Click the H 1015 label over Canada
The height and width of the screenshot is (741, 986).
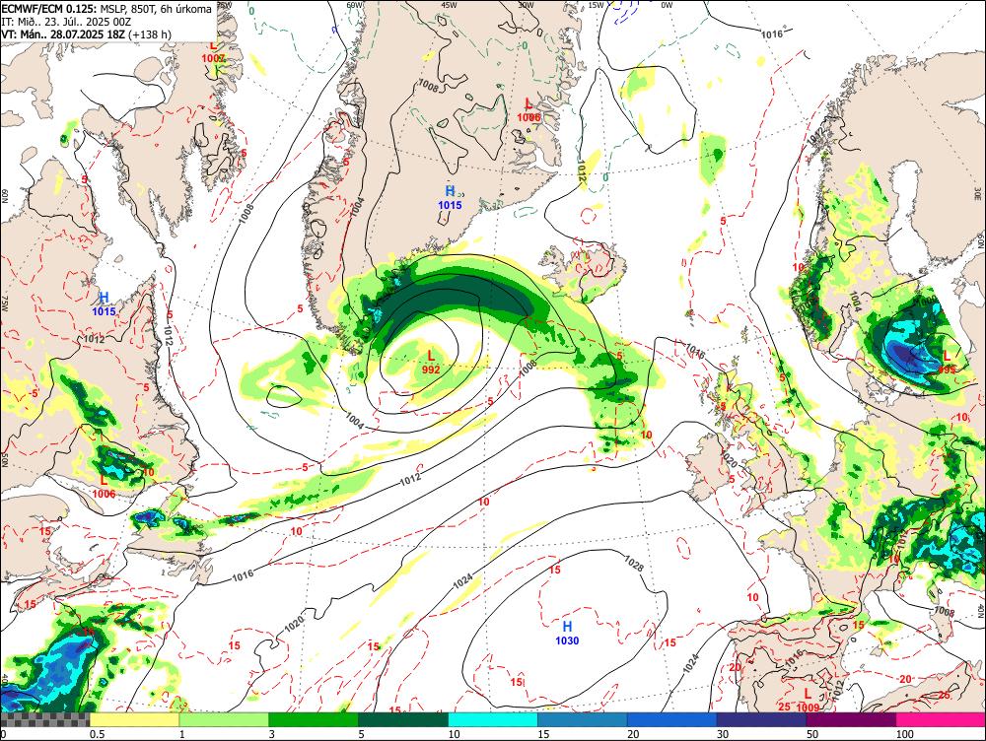104,304
